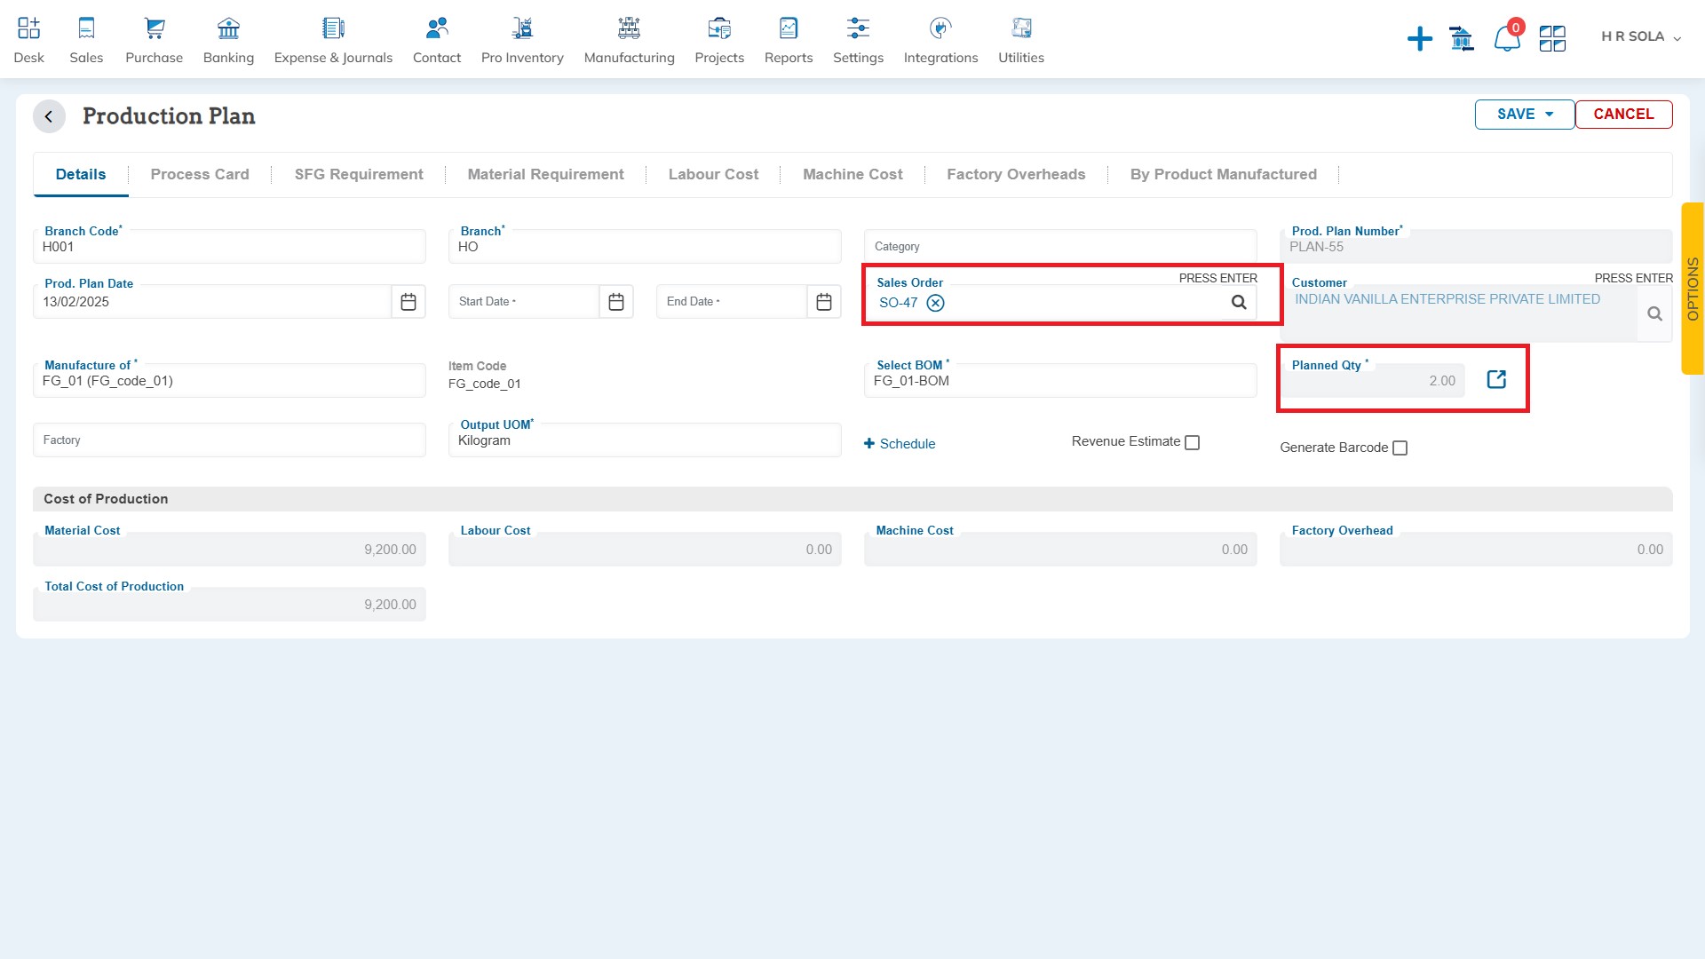Viewport: 1705px width, 959px height.
Task: Go back using the arrow beside Production Plan
Action: pos(49,116)
